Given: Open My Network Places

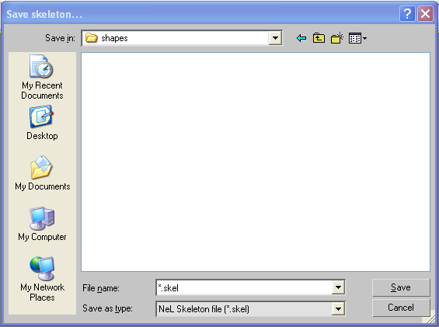Looking at the screenshot, I should click(42, 279).
